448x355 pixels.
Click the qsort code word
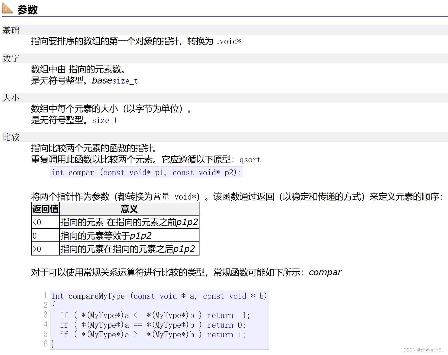point(250,160)
